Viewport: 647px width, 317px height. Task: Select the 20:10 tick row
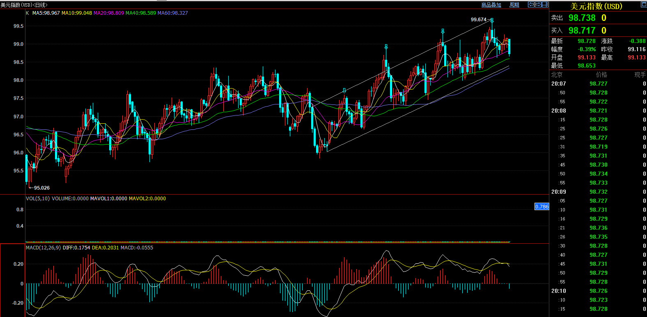598,291
